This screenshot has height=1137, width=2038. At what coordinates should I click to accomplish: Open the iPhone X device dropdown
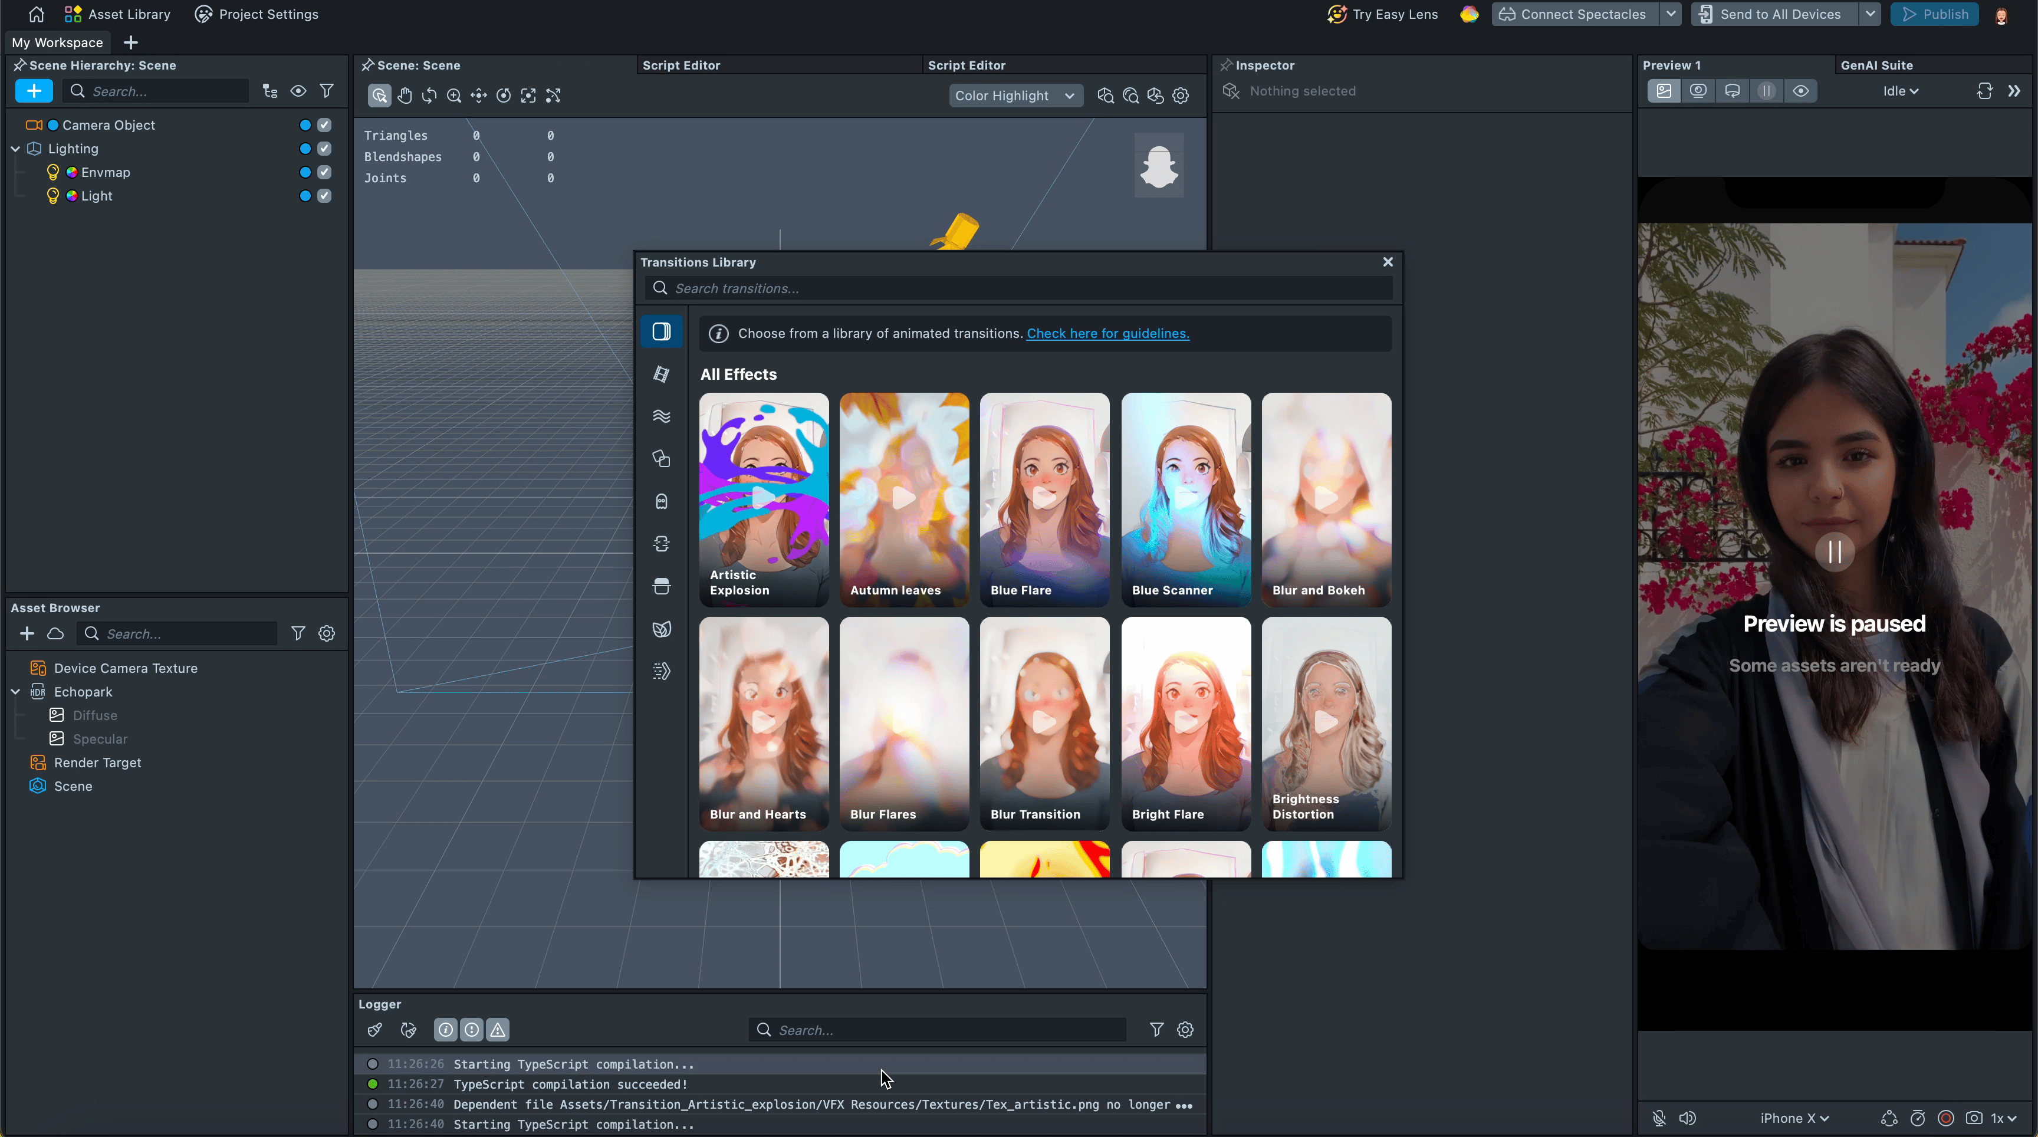coord(1793,1118)
